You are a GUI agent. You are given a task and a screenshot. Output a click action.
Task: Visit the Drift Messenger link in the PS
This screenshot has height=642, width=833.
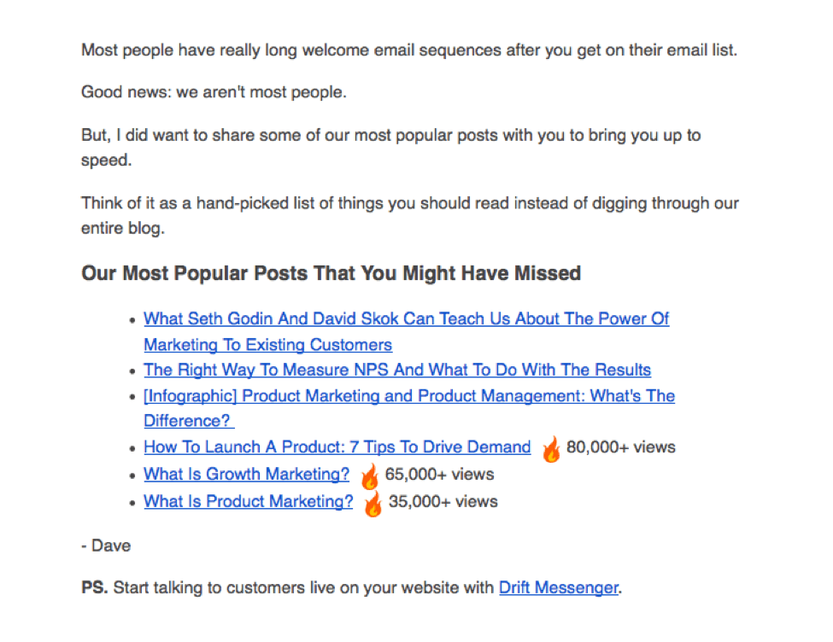pyautogui.click(x=558, y=588)
